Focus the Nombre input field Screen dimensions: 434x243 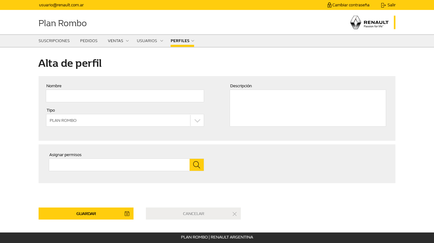[125, 96]
